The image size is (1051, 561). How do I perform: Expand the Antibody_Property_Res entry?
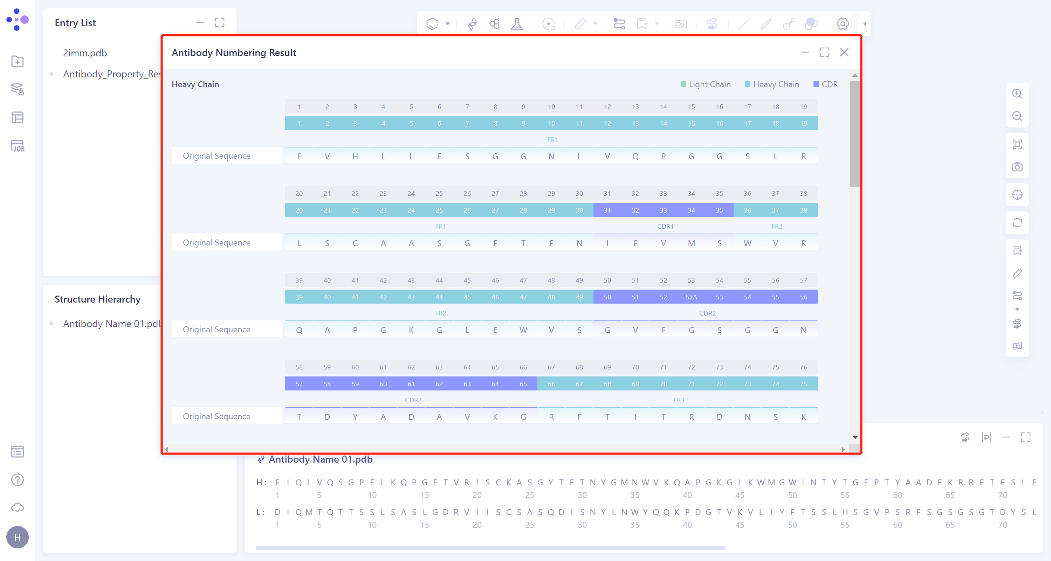(x=52, y=74)
